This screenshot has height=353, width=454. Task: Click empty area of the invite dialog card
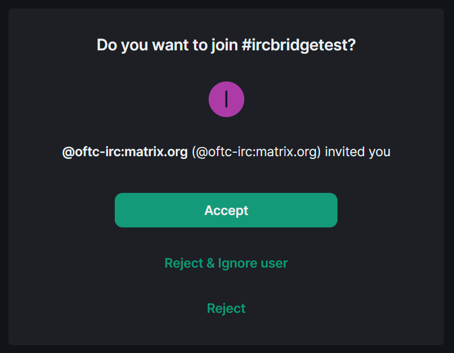(391, 246)
